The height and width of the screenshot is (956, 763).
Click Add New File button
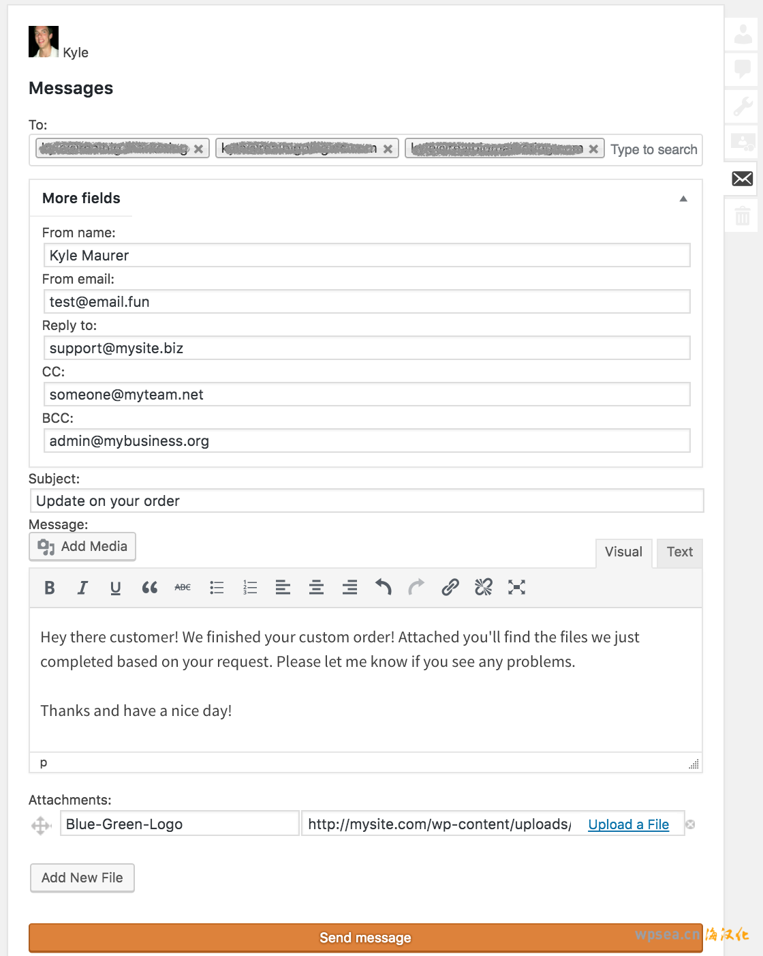point(82,878)
